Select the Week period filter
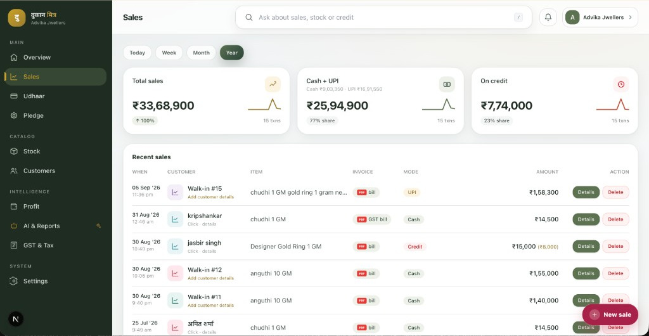The height and width of the screenshot is (336, 649). click(x=169, y=53)
